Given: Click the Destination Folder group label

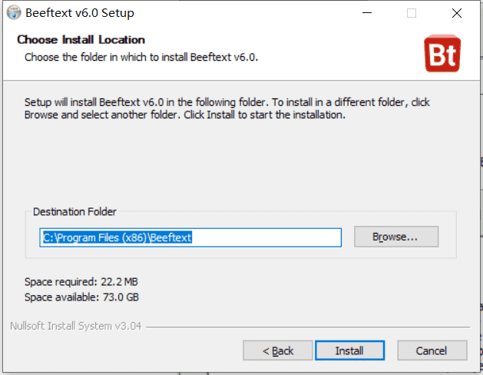Looking at the screenshot, I should click(x=74, y=212).
